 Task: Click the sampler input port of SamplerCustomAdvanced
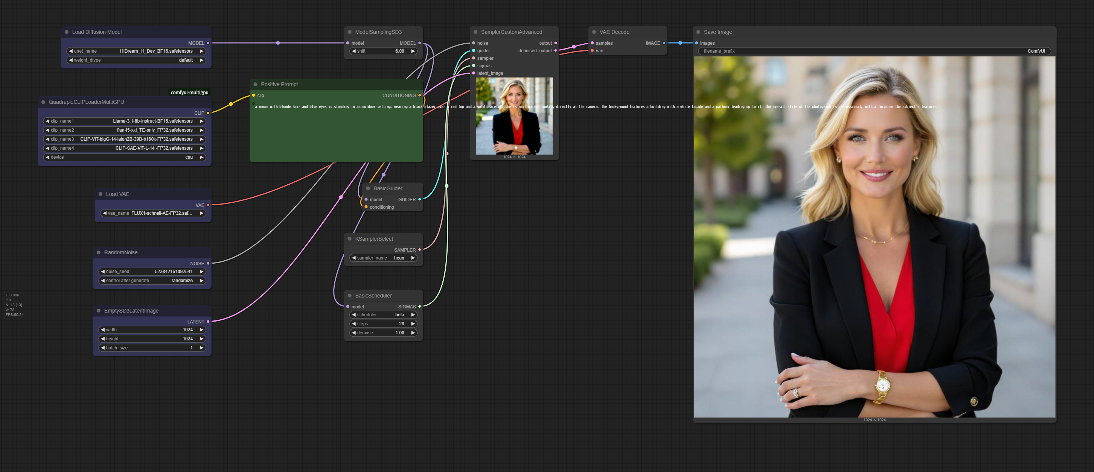click(474, 58)
